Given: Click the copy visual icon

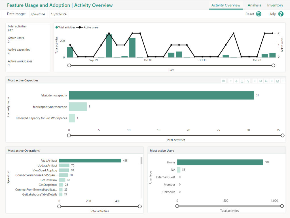Looking at the screenshot, I should [x=261, y=81].
